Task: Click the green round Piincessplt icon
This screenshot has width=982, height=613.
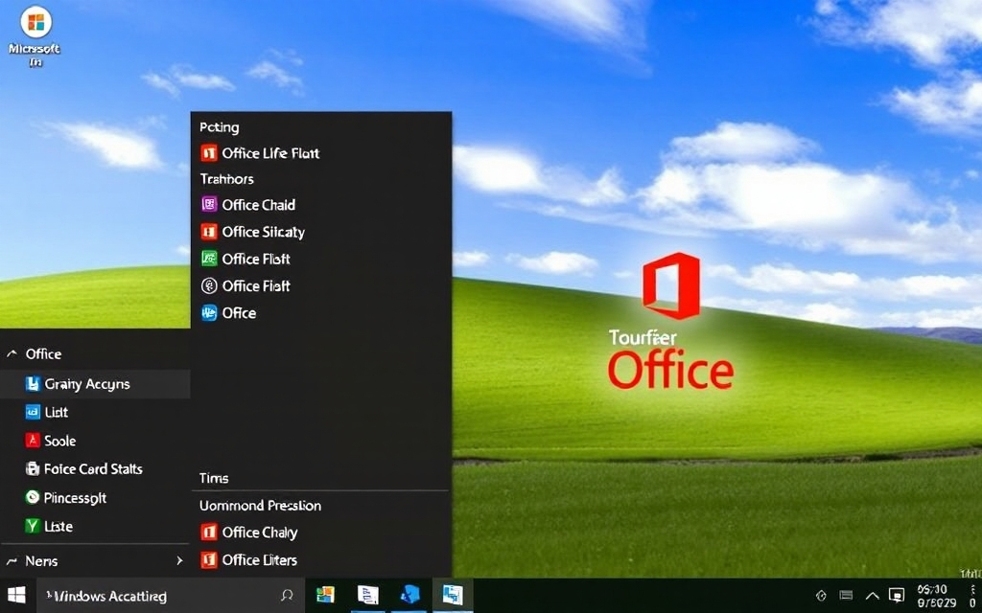Action: click(x=33, y=498)
